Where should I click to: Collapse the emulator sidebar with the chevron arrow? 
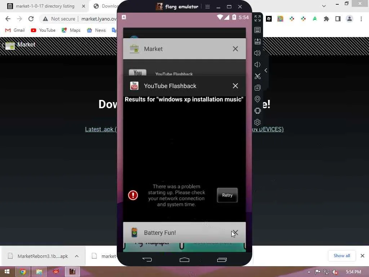pyautogui.click(x=266, y=70)
